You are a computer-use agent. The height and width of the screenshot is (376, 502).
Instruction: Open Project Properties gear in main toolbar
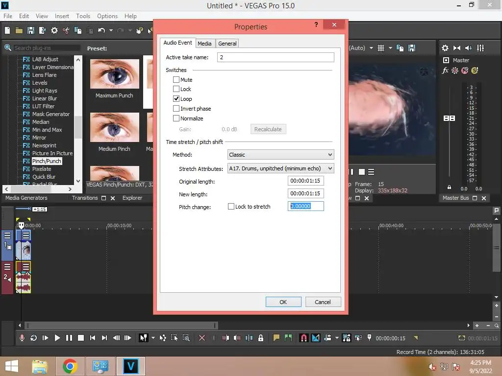coord(54,30)
